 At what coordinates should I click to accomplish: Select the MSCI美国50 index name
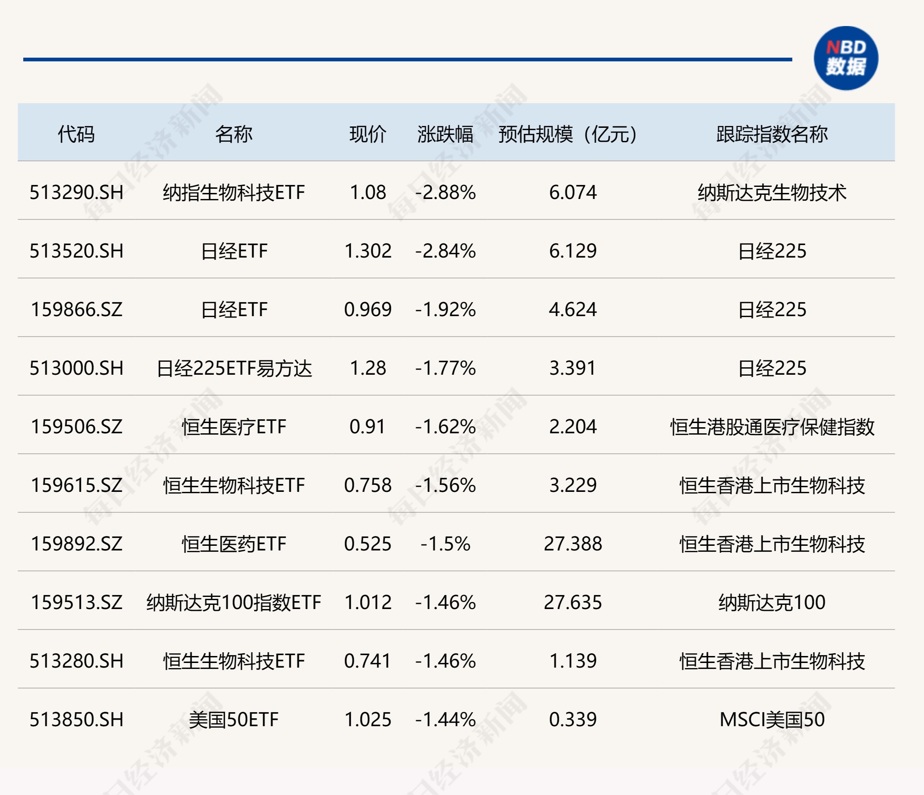[x=772, y=720]
